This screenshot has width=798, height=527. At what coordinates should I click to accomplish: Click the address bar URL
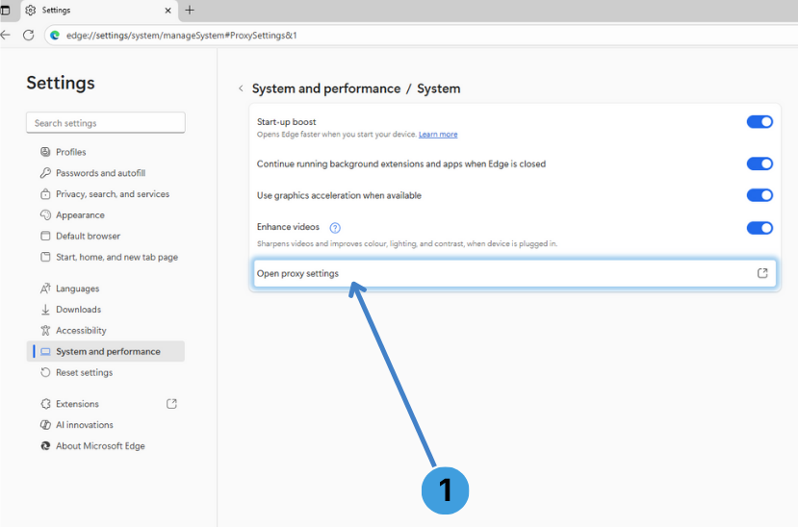[182, 35]
